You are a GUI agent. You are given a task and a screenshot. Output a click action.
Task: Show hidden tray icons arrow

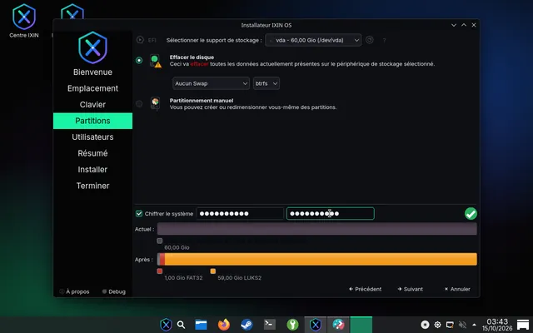pos(474,325)
